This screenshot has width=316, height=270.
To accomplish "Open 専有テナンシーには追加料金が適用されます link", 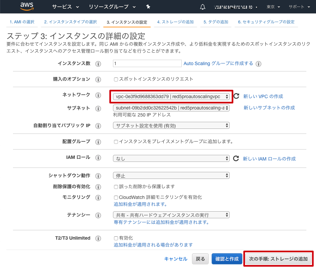I will click(161, 222).
